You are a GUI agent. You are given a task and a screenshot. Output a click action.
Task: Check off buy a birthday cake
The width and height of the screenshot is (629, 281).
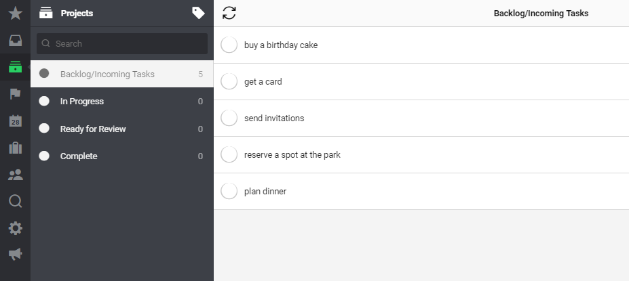pos(229,45)
